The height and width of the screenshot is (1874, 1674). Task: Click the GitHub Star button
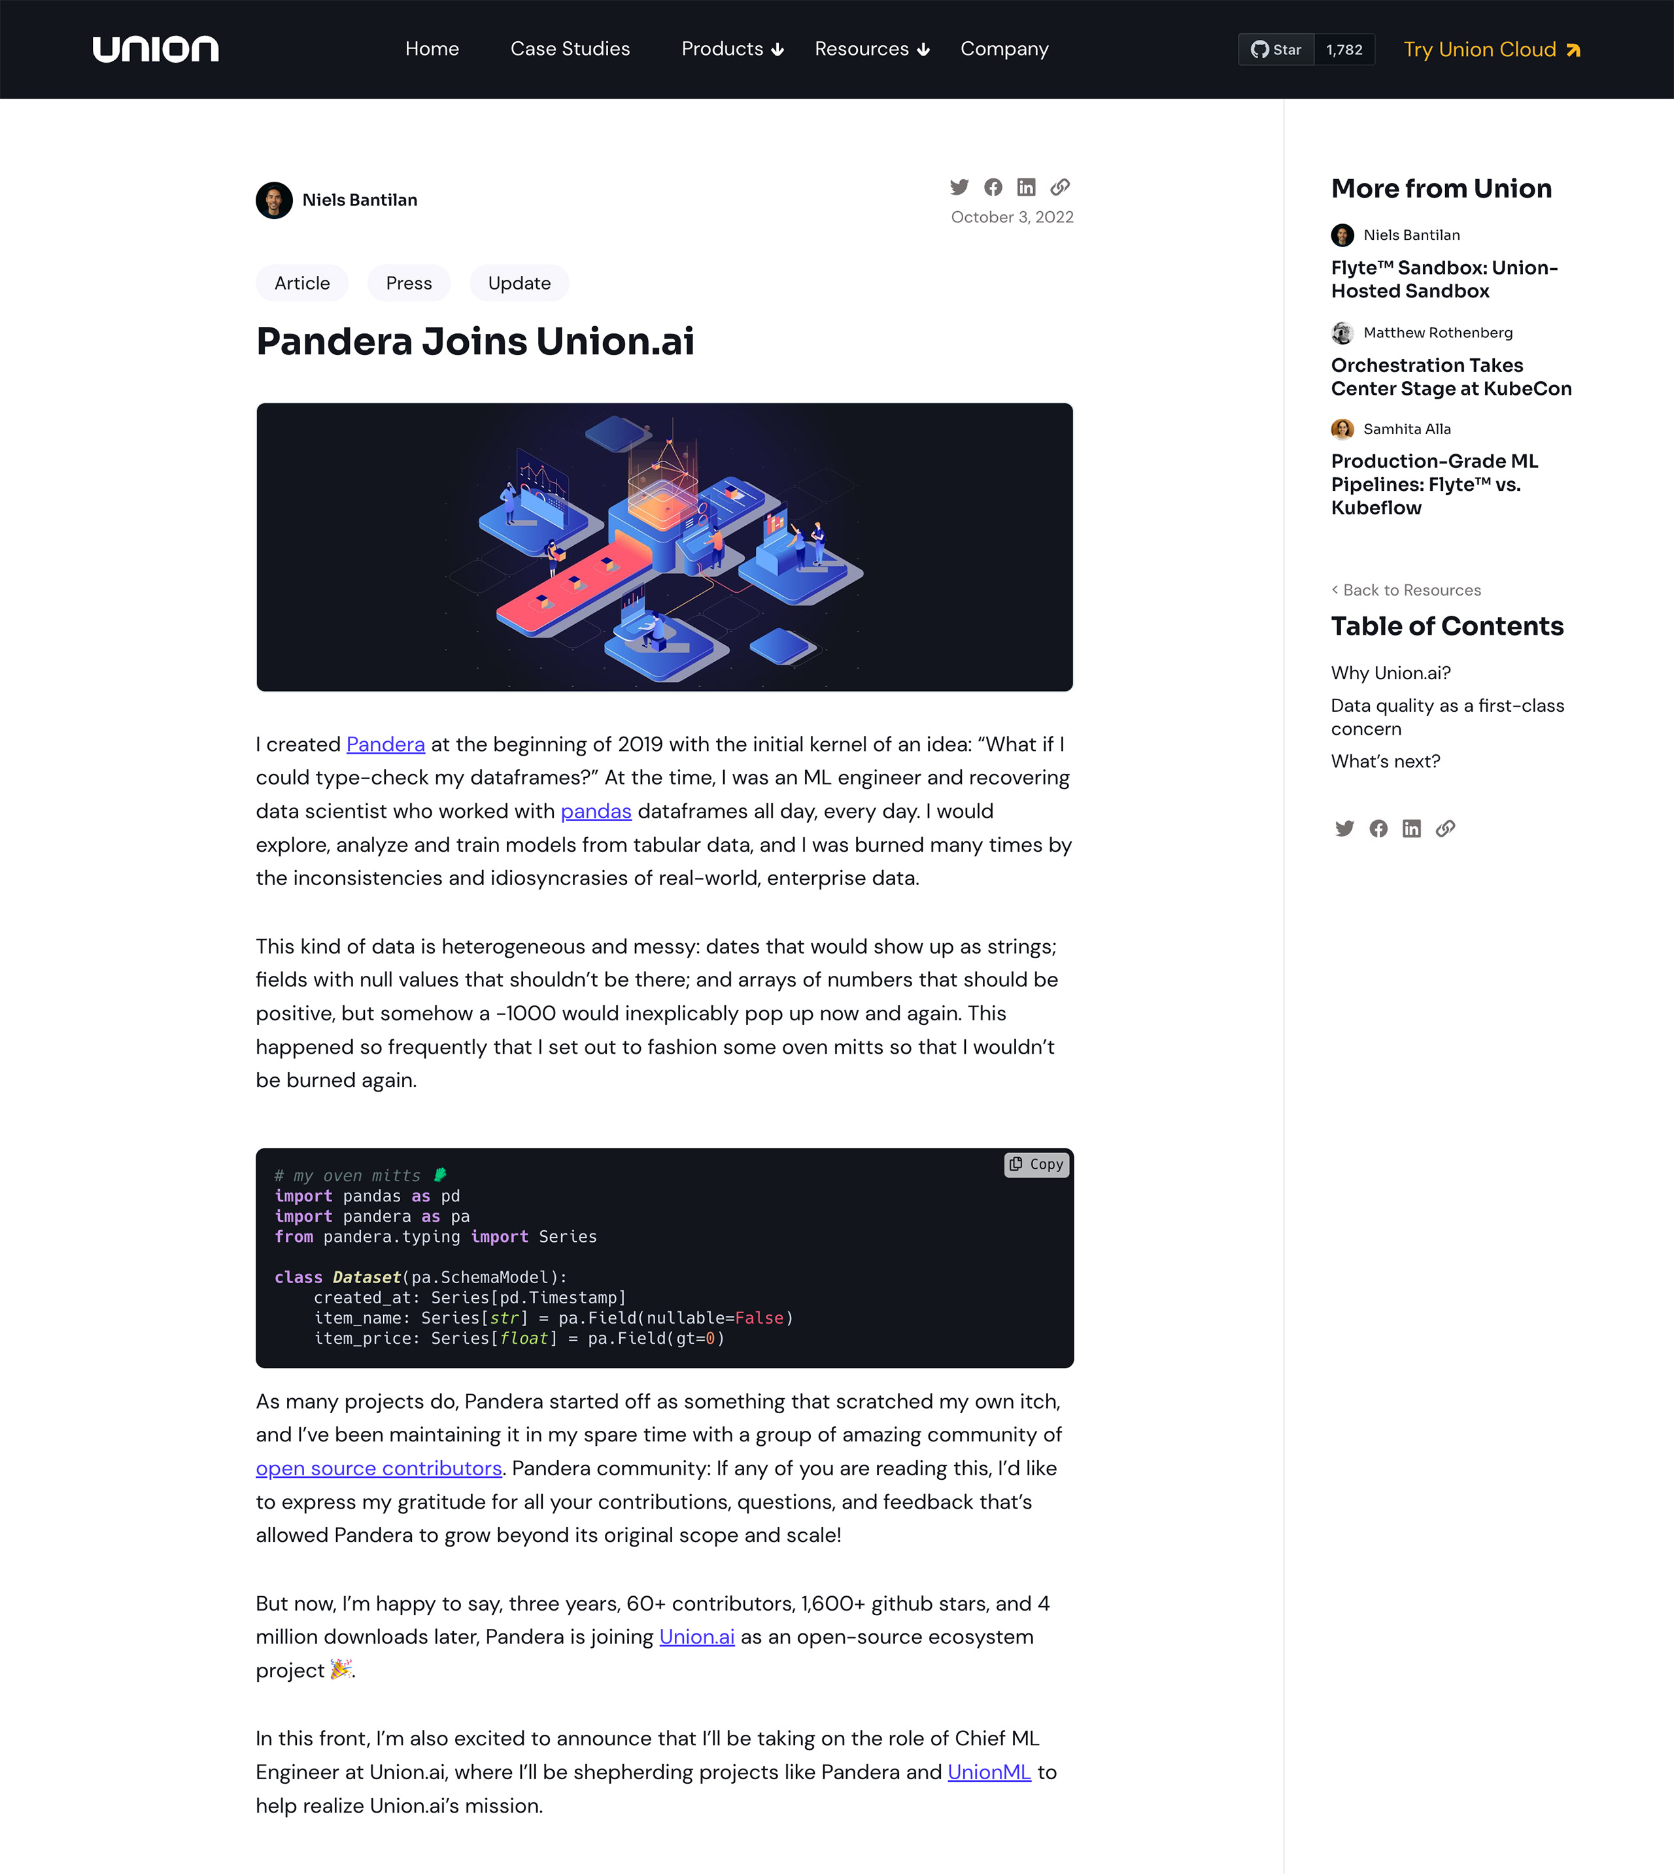(1276, 50)
